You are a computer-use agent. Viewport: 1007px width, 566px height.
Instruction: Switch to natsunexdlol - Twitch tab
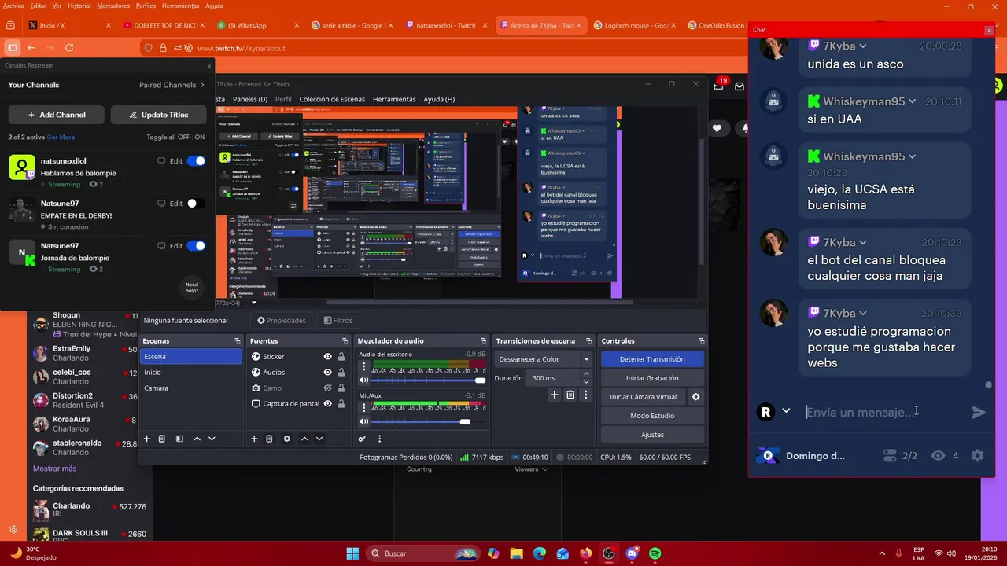[446, 25]
